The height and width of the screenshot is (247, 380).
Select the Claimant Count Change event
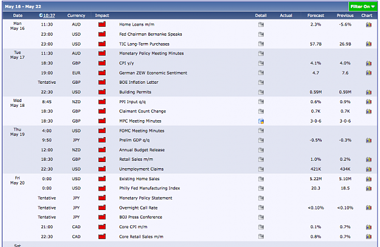pos(142,111)
